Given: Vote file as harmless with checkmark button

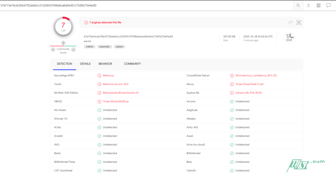Looking at the screenshot, I should [73, 49].
